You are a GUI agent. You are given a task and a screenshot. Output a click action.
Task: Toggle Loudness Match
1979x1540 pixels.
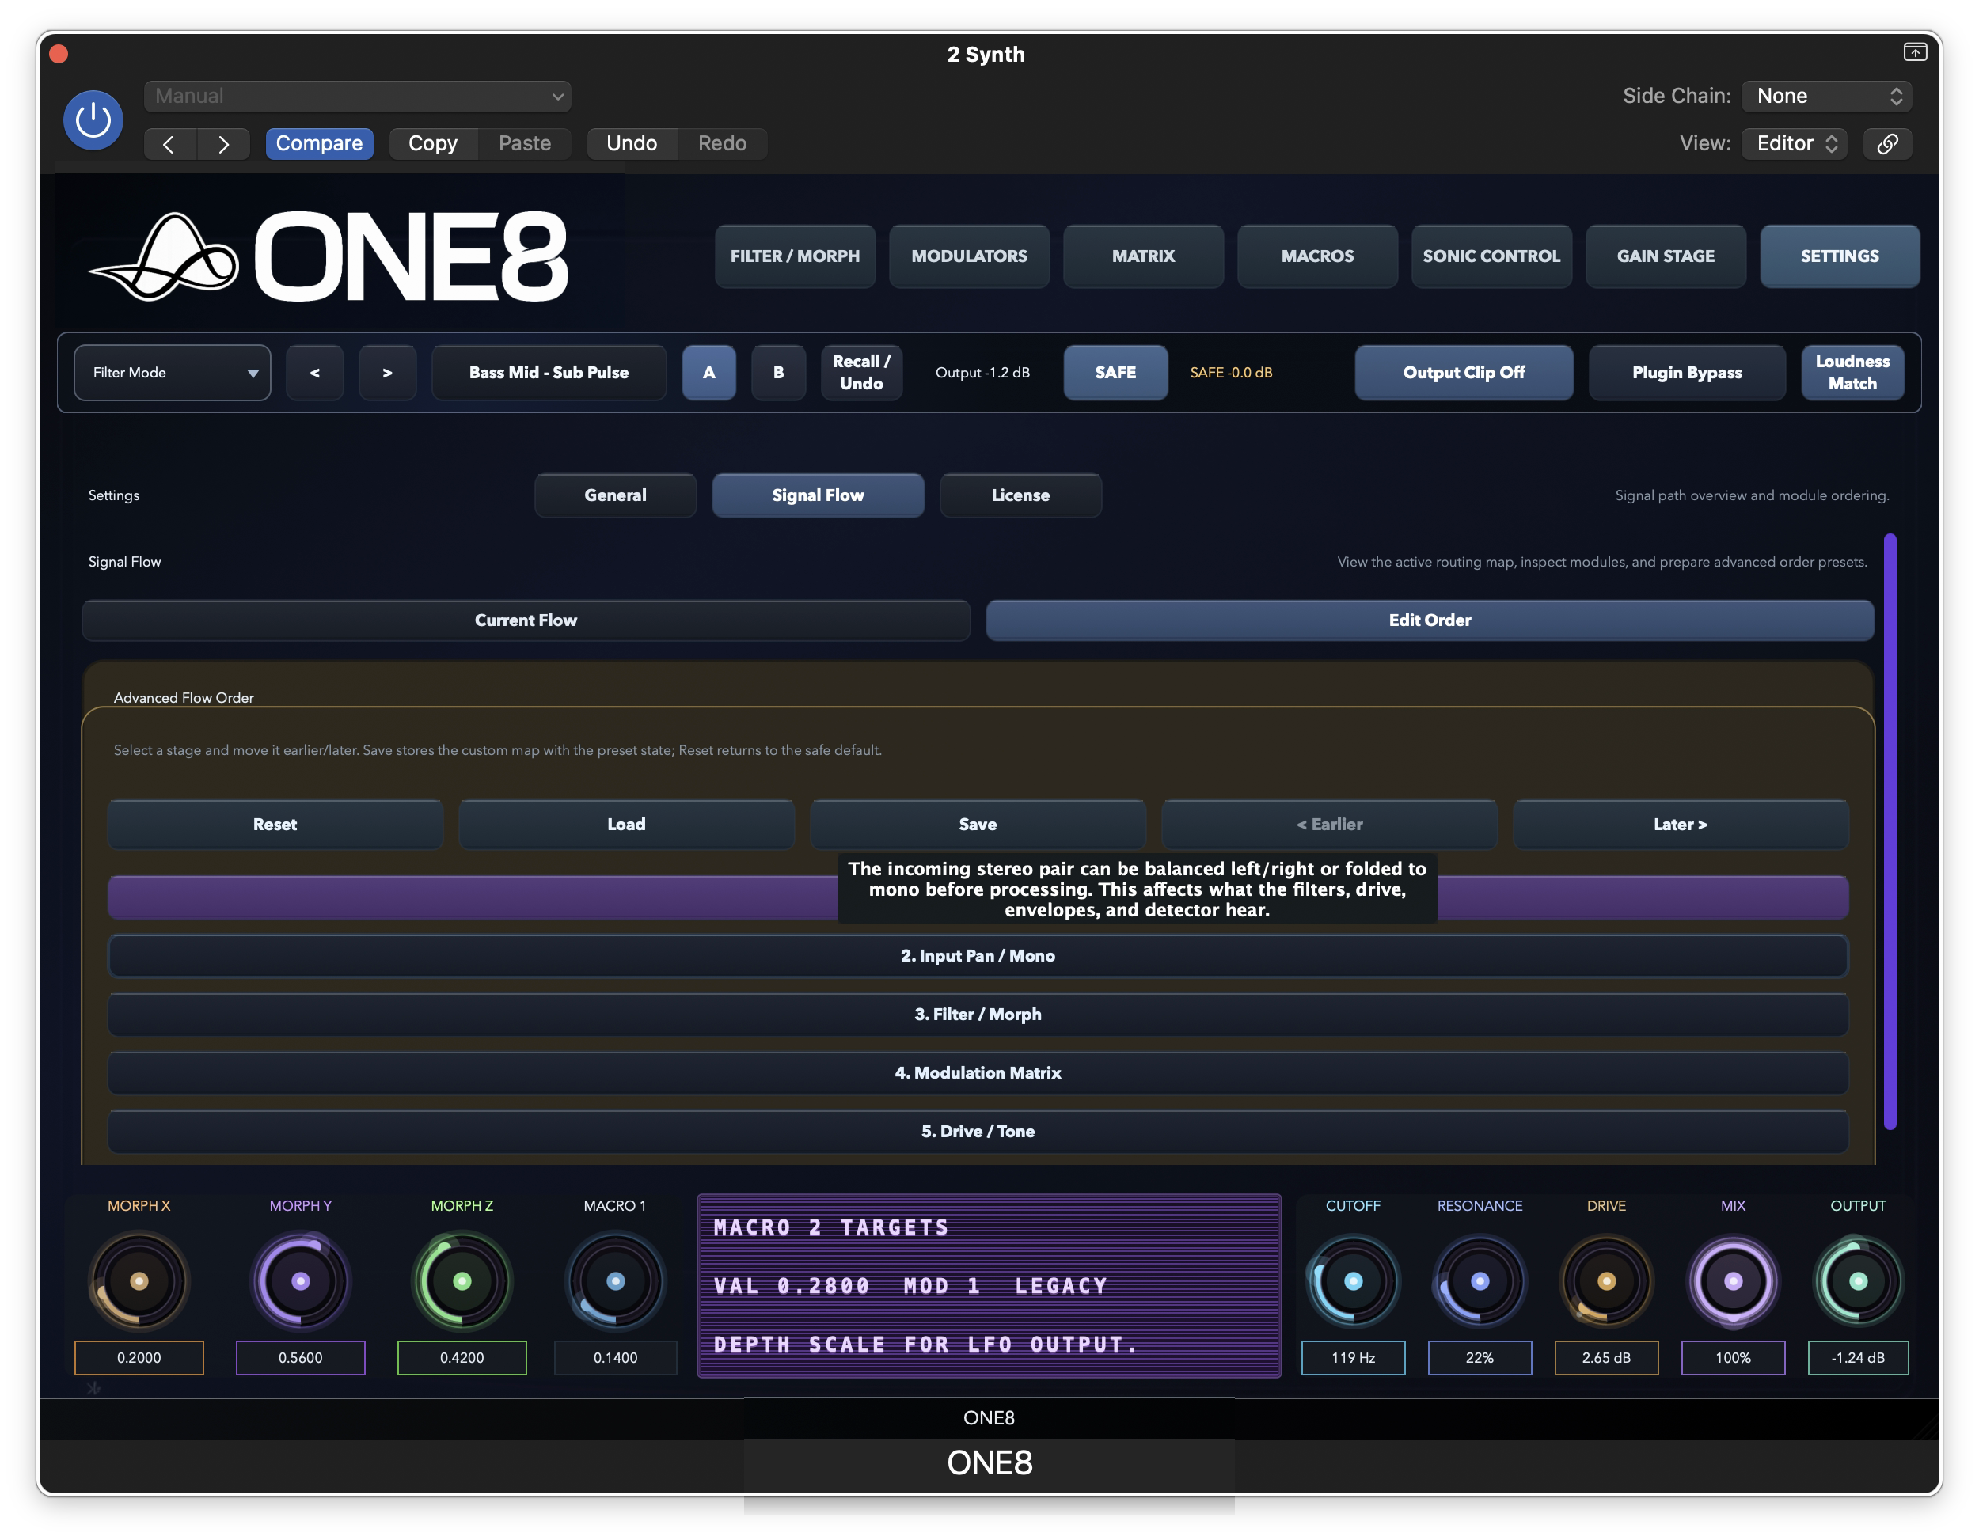pyautogui.click(x=1852, y=372)
